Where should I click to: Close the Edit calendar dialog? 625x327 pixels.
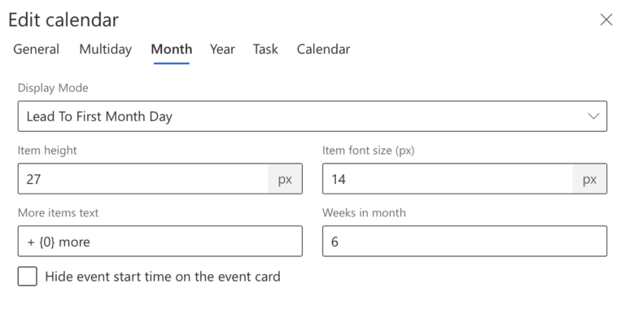605,20
